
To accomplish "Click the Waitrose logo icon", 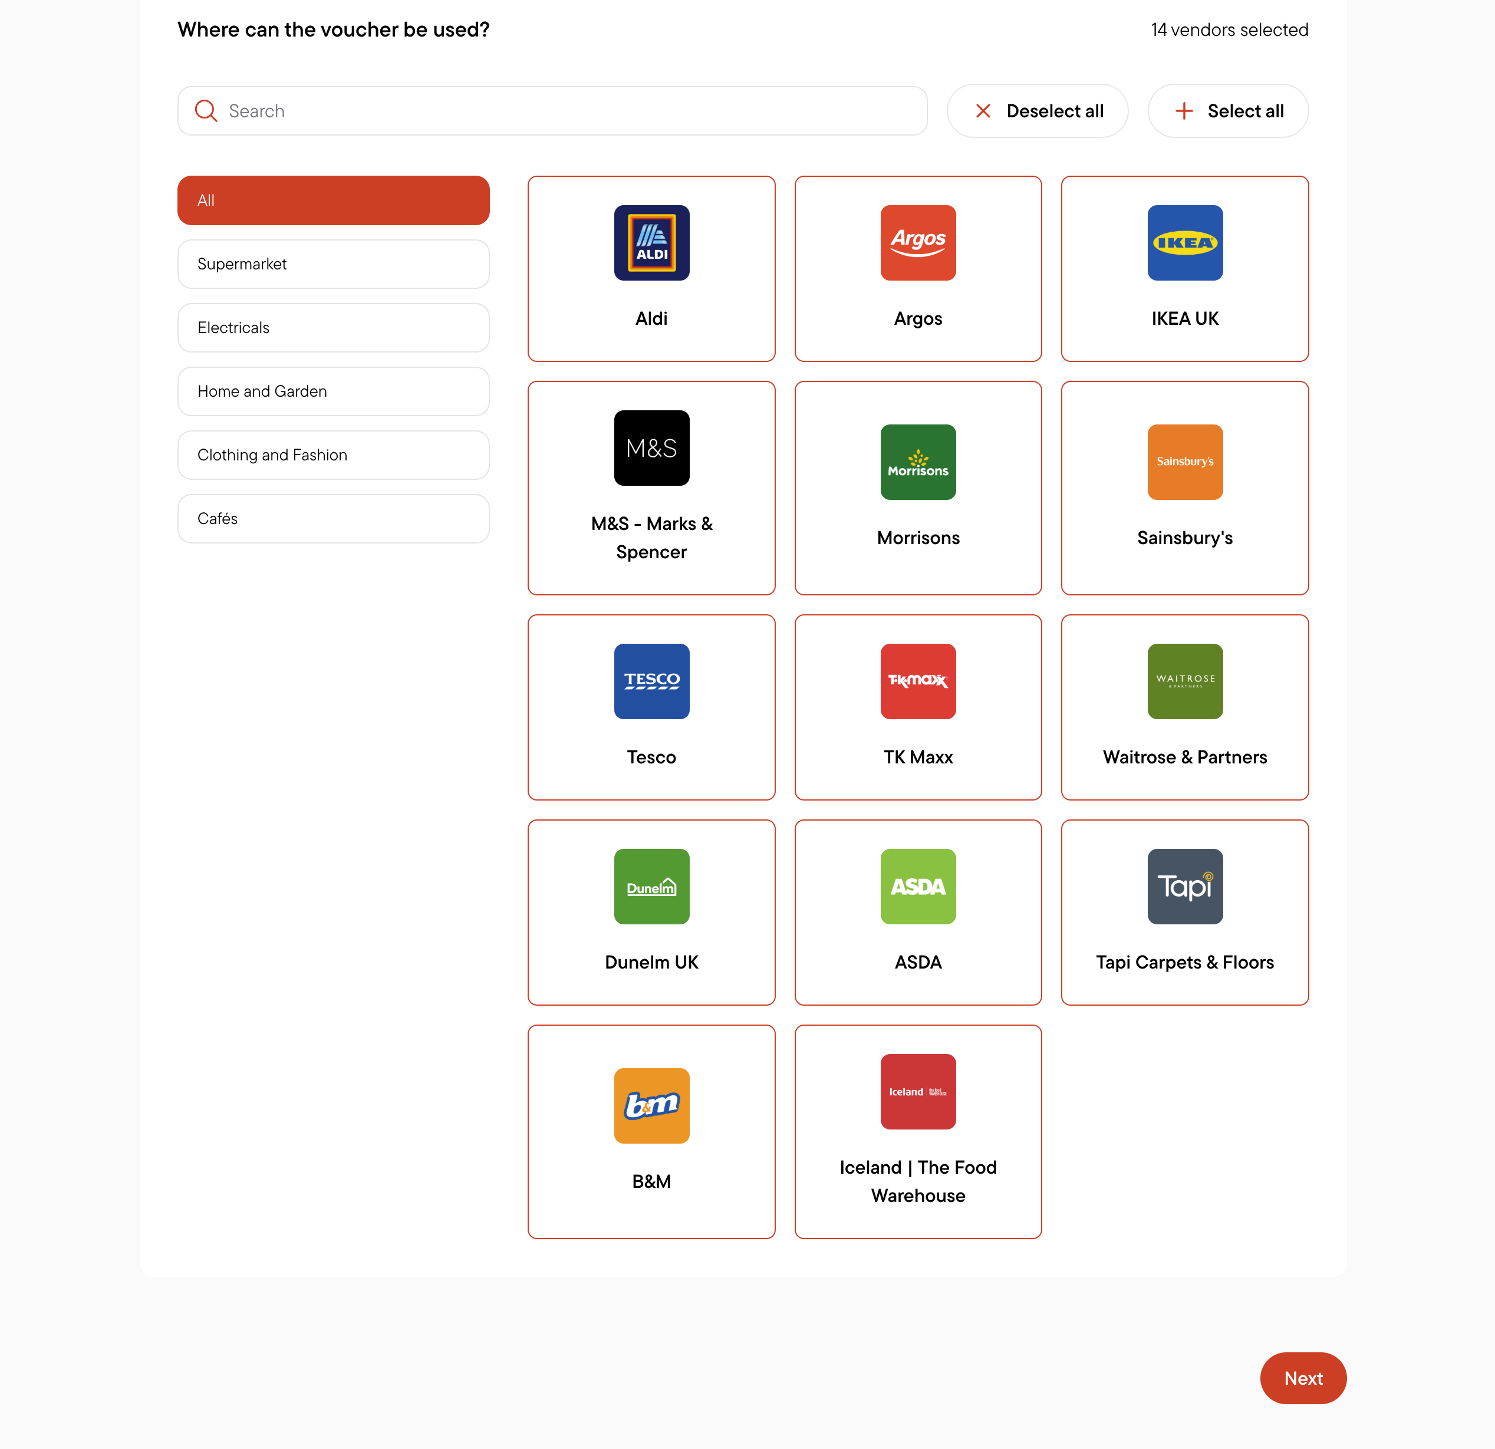I will pos(1184,681).
